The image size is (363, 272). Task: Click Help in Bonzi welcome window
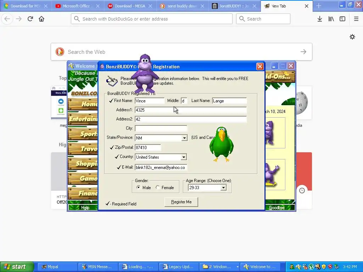tap(85, 208)
